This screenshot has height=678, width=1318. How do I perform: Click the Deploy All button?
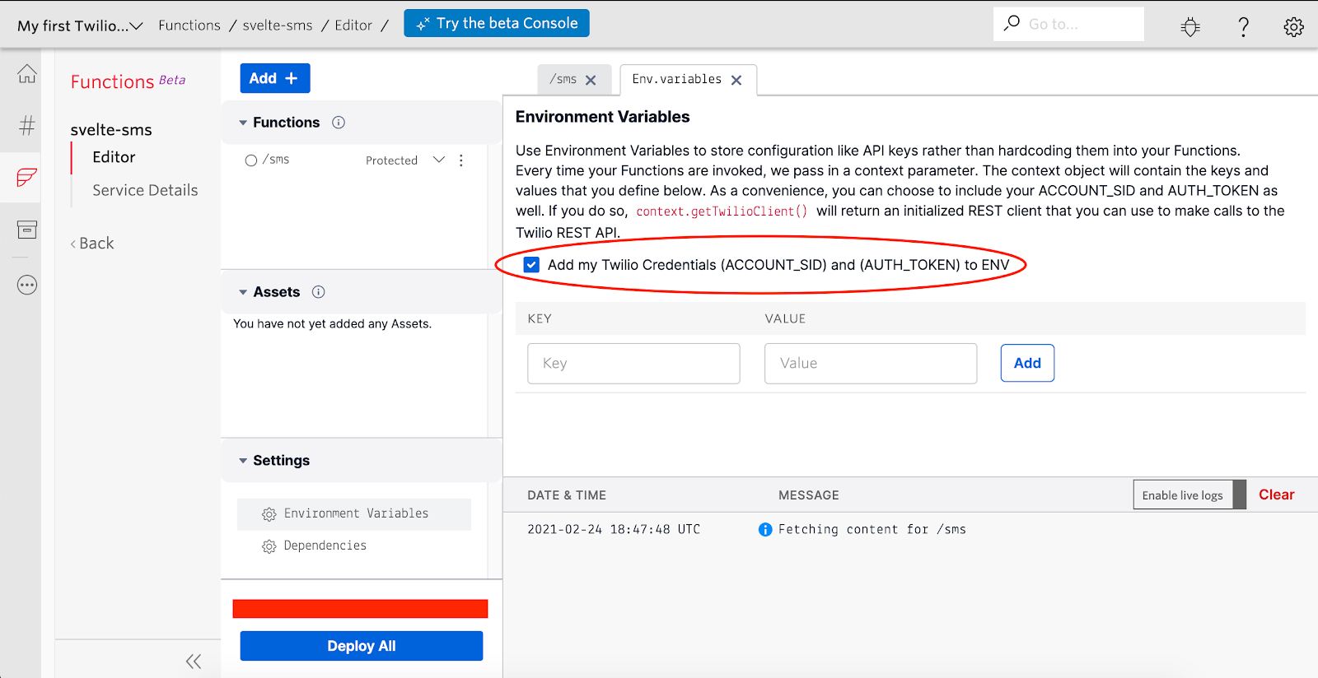pyautogui.click(x=362, y=646)
